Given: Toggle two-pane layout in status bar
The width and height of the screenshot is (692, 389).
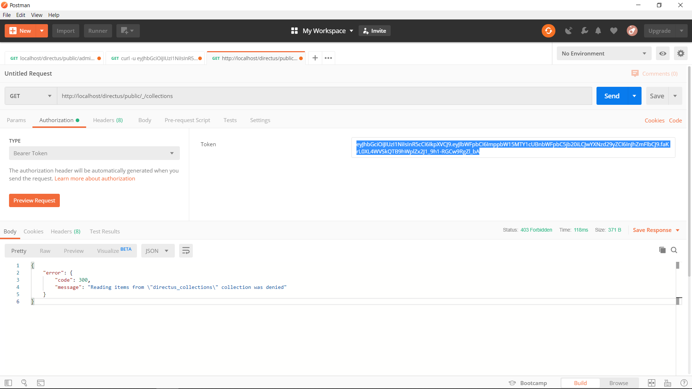Looking at the screenshot, I should [x=652, y=383].
